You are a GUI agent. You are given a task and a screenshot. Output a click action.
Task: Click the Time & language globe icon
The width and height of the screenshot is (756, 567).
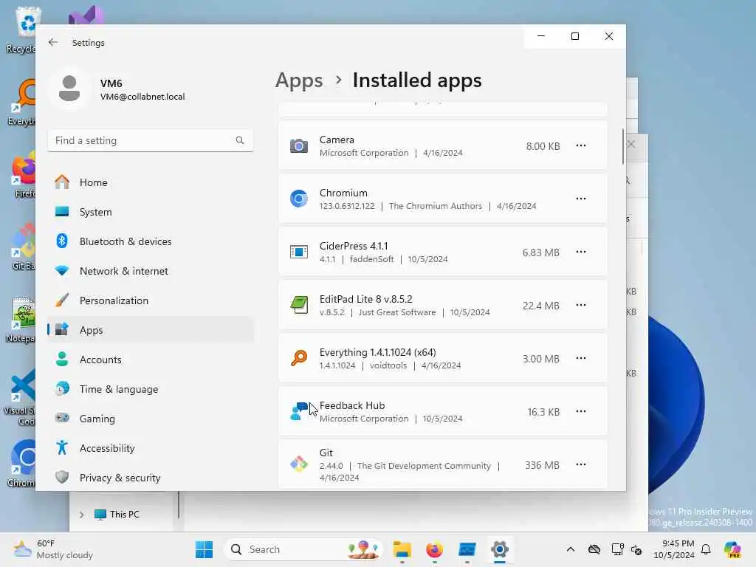[x=62, y=388]
